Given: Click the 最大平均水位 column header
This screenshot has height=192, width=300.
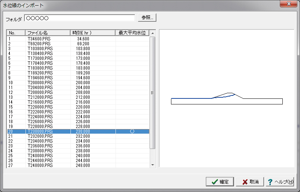Looking at the screenshot, I should click(132, 33).
